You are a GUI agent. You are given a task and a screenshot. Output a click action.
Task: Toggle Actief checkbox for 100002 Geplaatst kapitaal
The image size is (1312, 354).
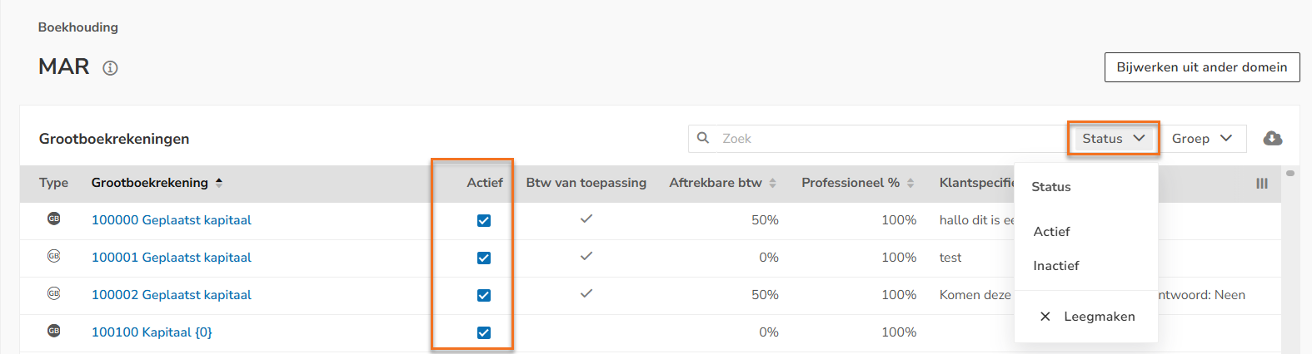[x=484, y=295]
